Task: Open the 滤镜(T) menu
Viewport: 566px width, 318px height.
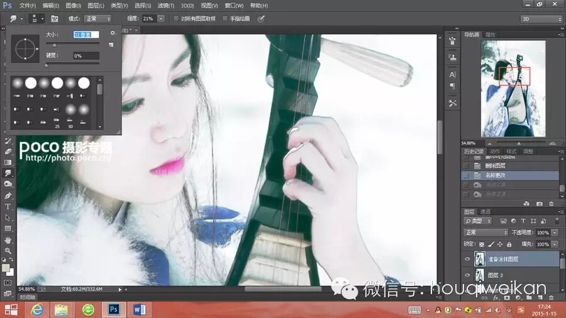Action: (166, 6)
